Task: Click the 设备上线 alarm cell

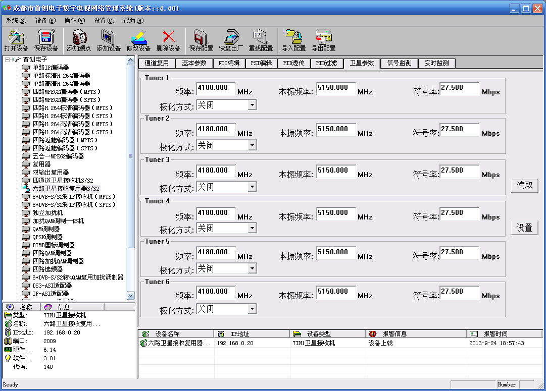Action: coord(381,343)
